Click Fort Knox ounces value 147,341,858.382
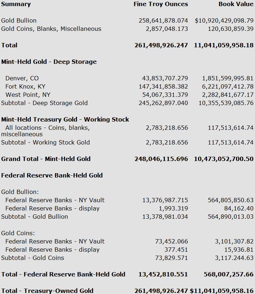The height and width of the screenshot is (294, 255). coord(163,86)
